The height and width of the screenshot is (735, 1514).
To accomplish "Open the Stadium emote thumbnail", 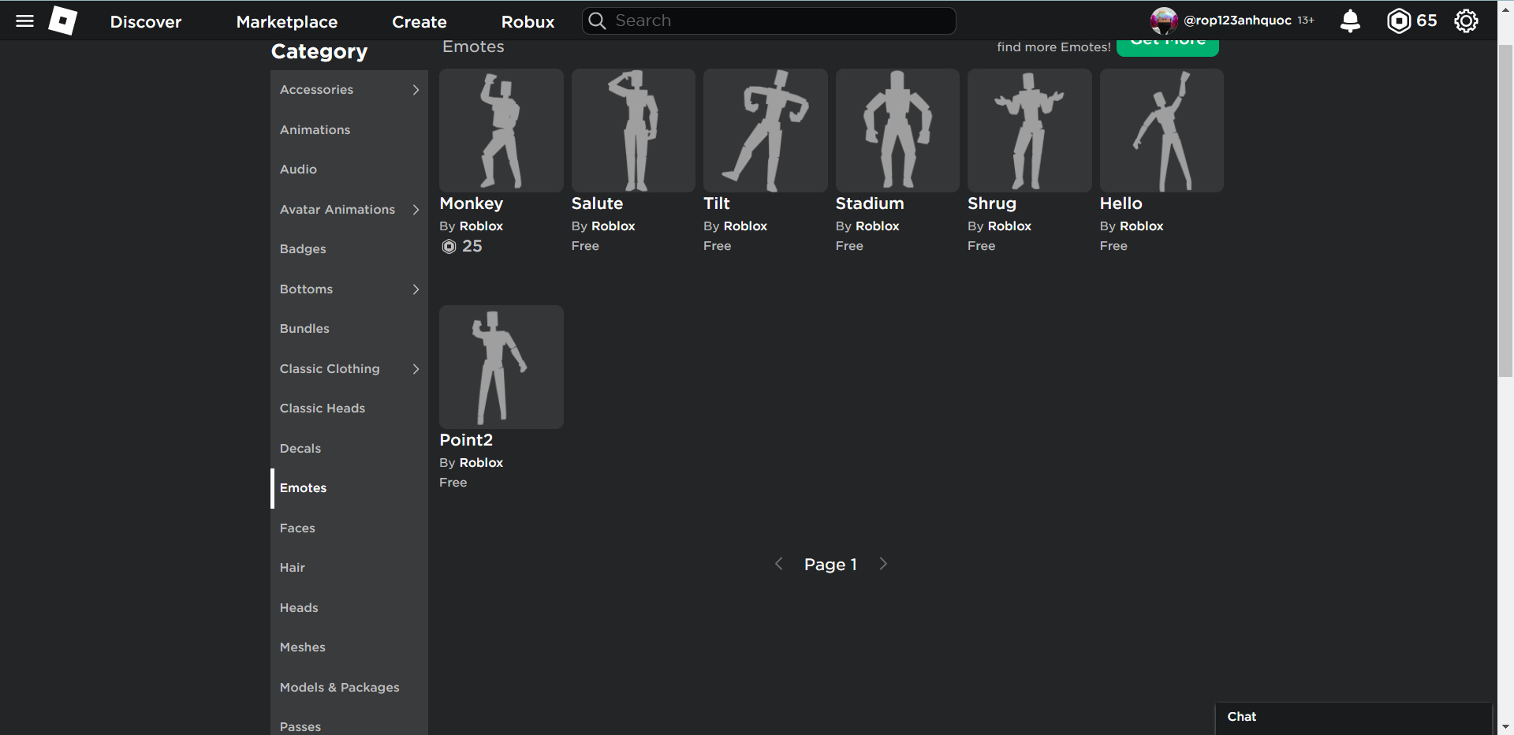I will [x=897, y=130].
